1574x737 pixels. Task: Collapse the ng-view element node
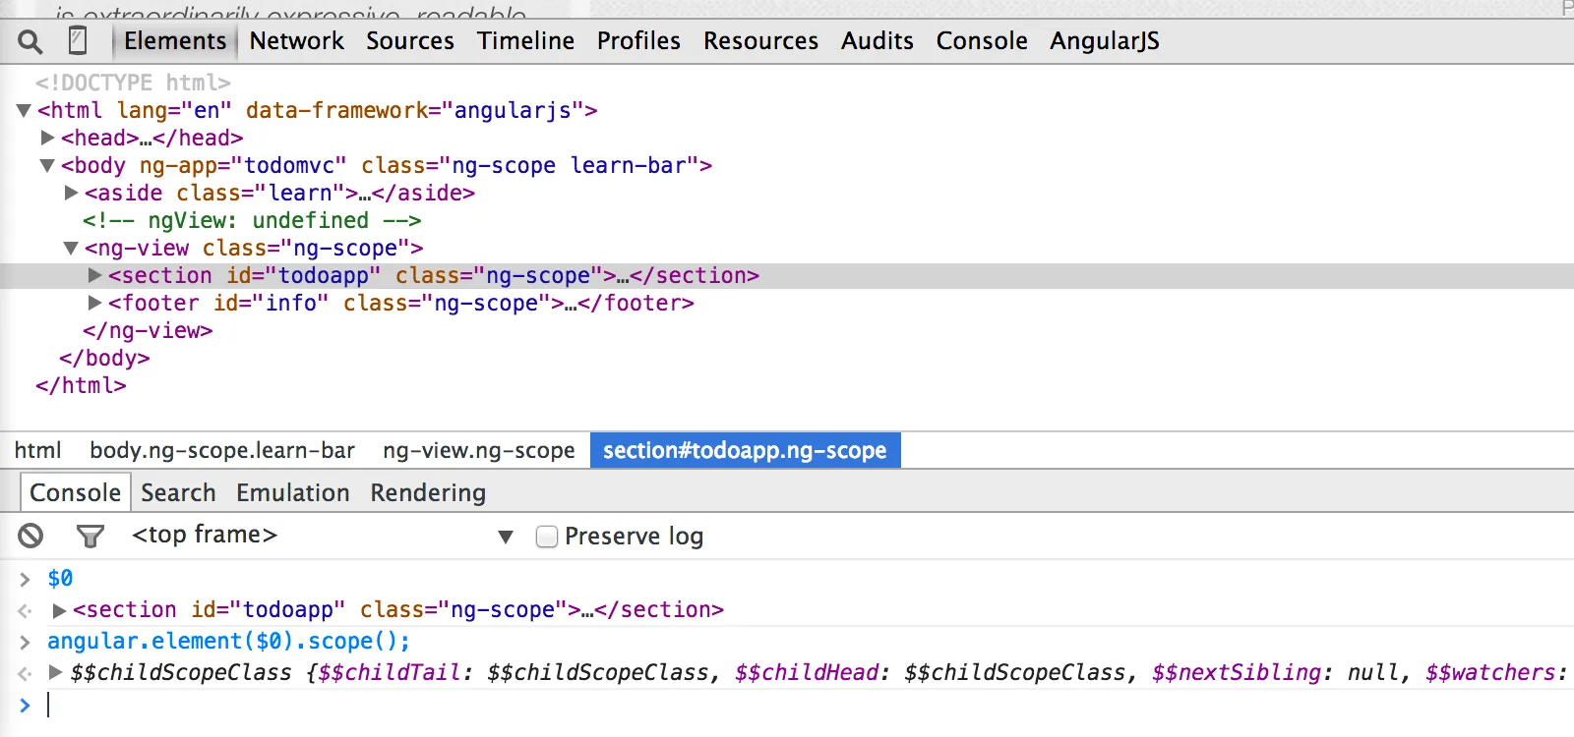point(71,248)
